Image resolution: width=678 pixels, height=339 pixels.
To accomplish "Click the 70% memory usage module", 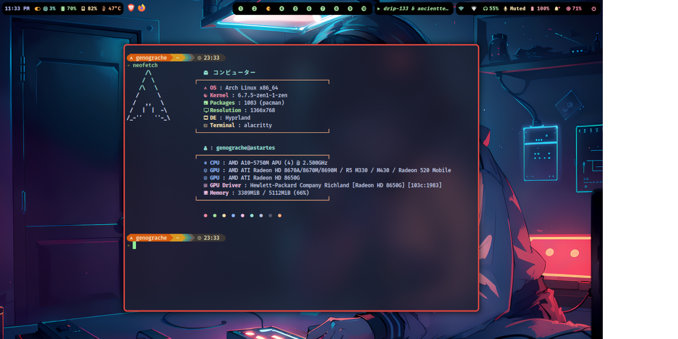I will (x=69, y=8).
